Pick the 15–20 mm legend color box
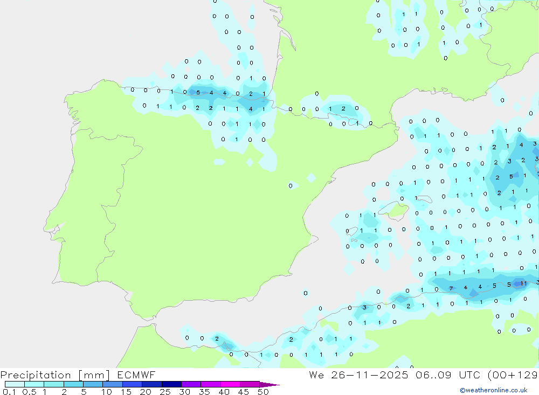 tap(133, 384)
